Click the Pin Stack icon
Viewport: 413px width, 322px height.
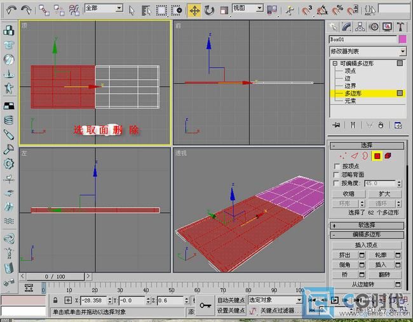(336, 125)
